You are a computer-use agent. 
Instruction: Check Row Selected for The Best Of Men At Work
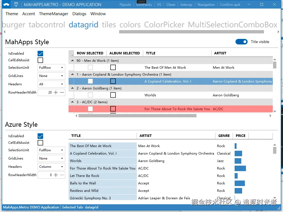90,67
